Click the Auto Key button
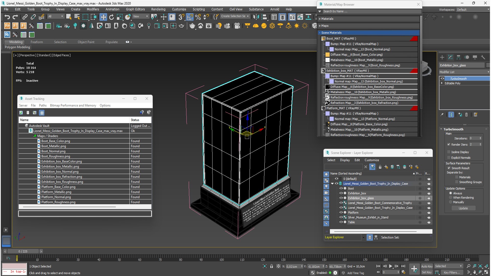 click(427, 266)
